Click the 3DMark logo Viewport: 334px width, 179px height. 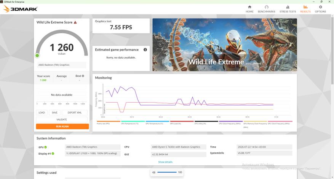(20, 9)
